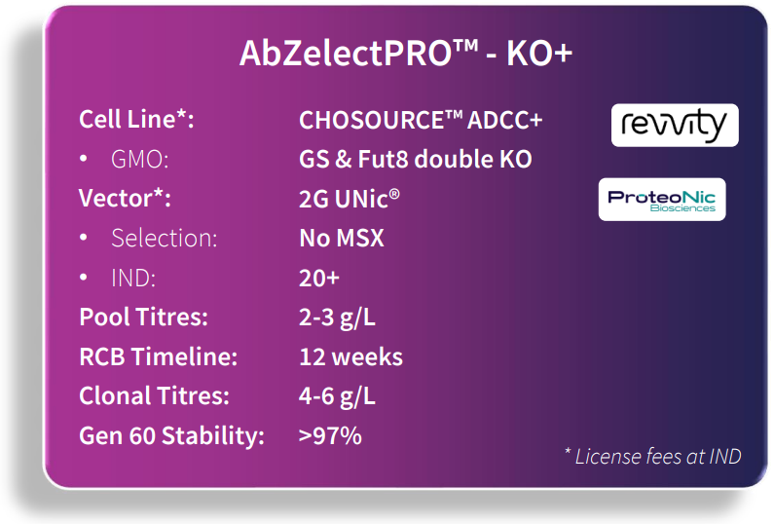Click the 2-3 g/L pool titre value
Screen dimensions: 774x524
pyautogui.click(x=338, y=318)
